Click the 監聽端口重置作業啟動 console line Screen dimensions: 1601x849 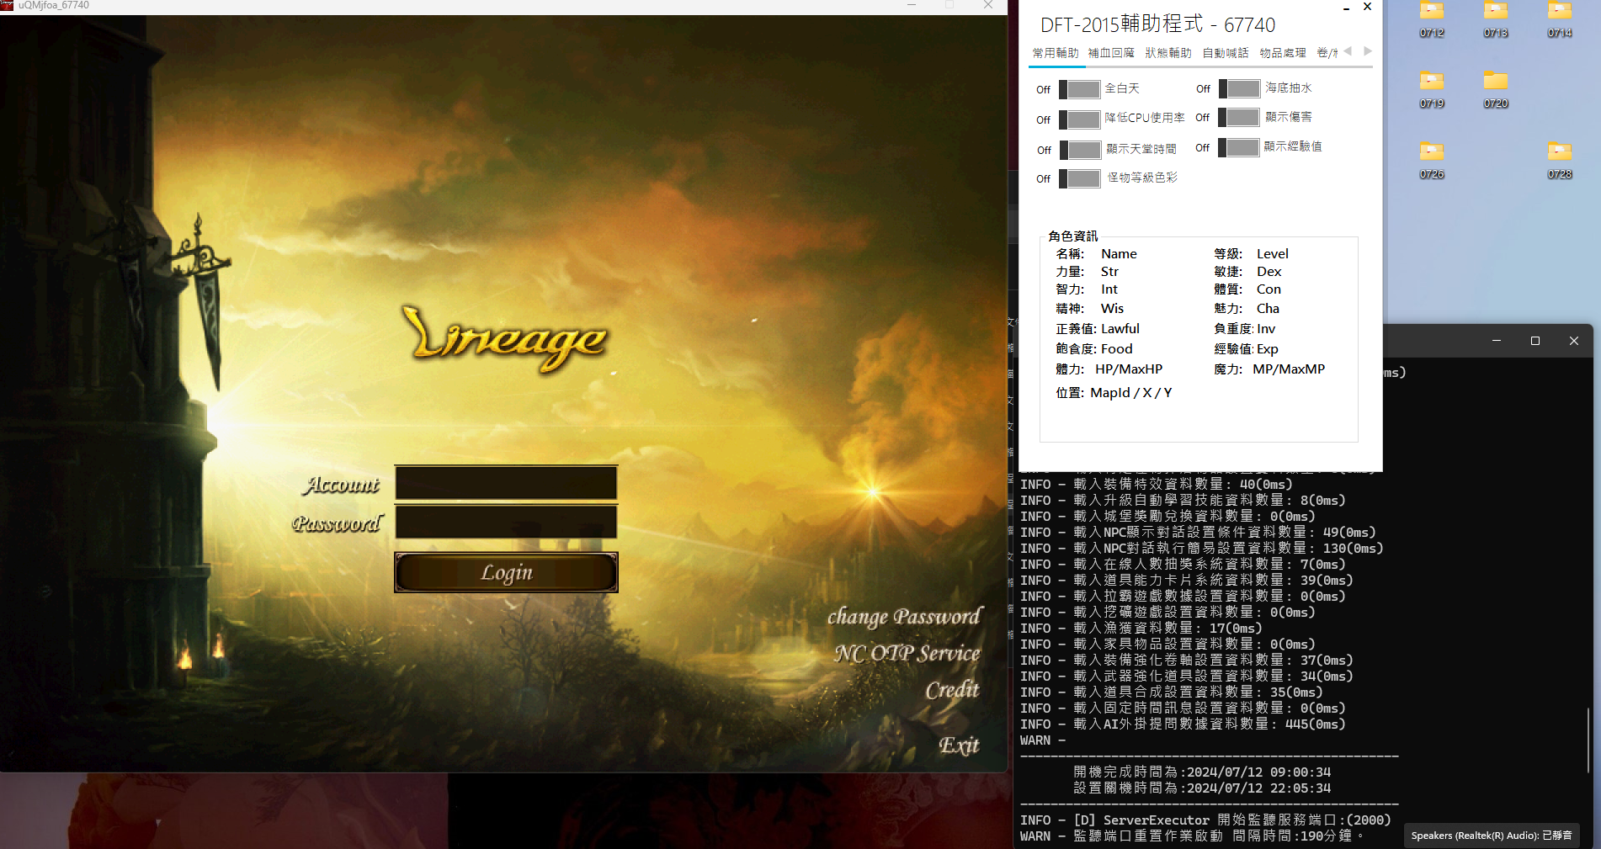tap(1192, 836)
